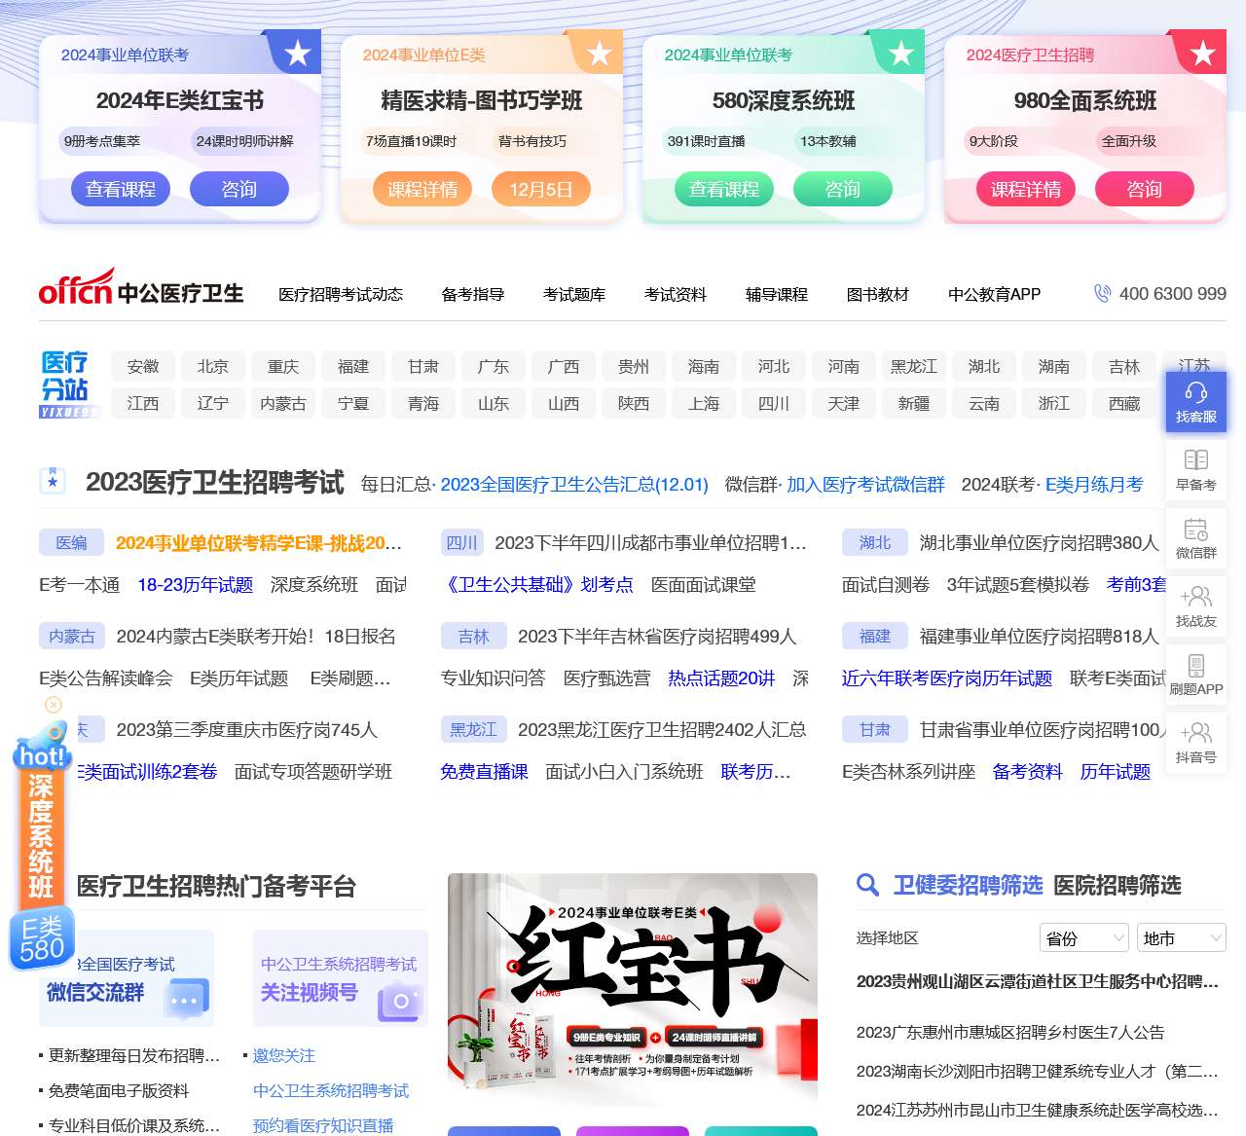Click the star icon beside 2023医疗卫生招聘考试
This screenshot has height=1136, width=1246.
[53, 481]
